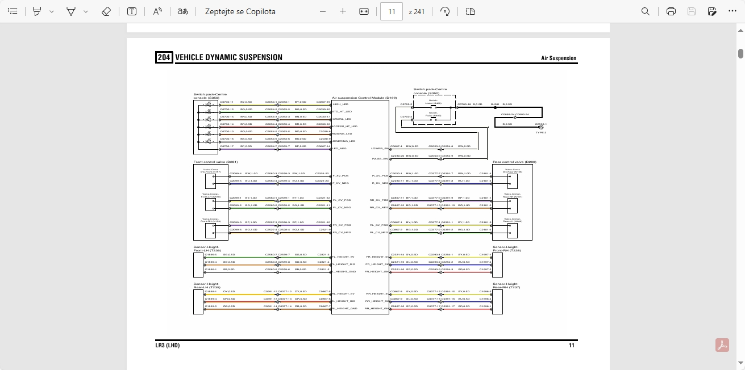Click the page number field showing 11
745x370 pixels.
(x=391, y=11)
